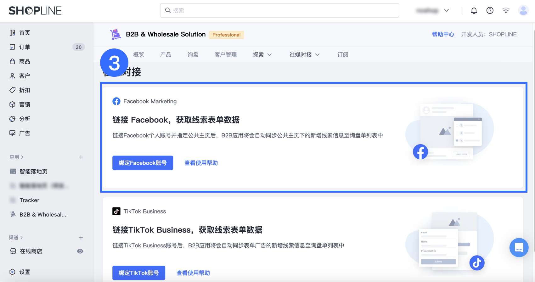The image size is (535, 282).
Task: Click the SHOPLINE logo
Action: 35,11
